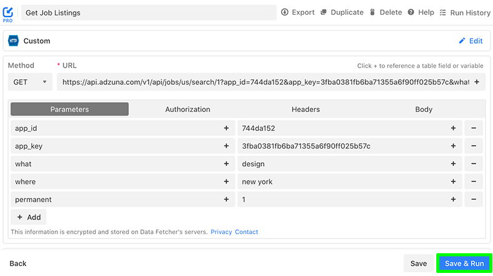Go Back to previous screen
The width and height of the screenshot is (493, 276).
[18, 264]
